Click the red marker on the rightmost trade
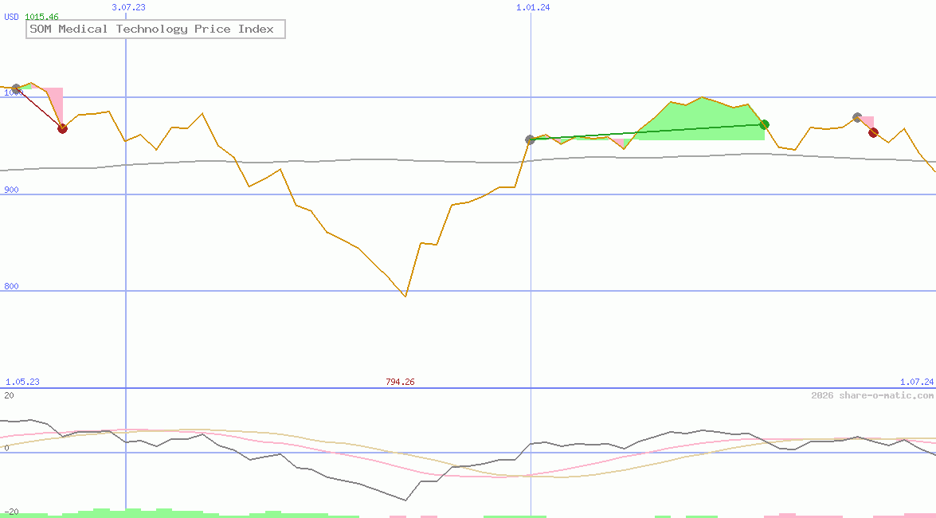Image resolution: width=936 pixels, height=518 pixels. tap(873, 132)
